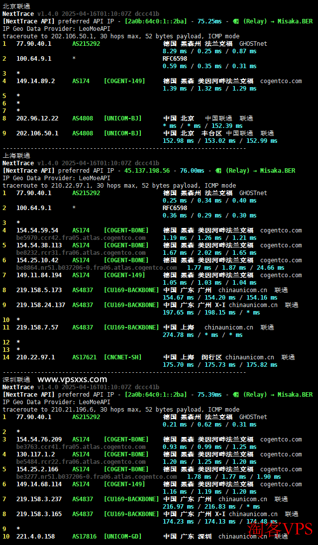The height and width of the screenshot is (545, 318).
Task: Click hostname be8864.nr51.b037206-0.fra06.atlas.cogentco.com
Action: tap(97, 268)
